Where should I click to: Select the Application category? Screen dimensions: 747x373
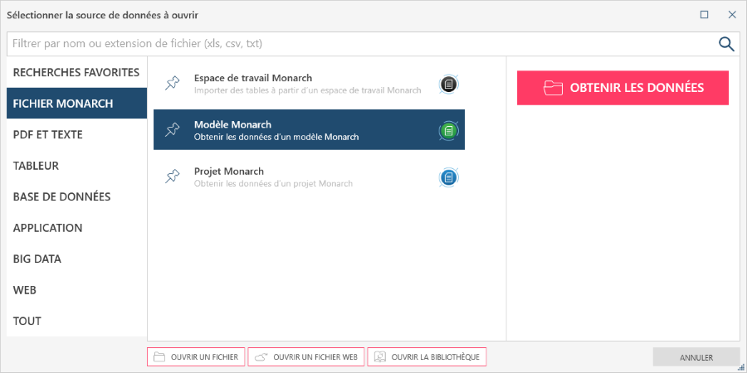click(x=47, y=228)
